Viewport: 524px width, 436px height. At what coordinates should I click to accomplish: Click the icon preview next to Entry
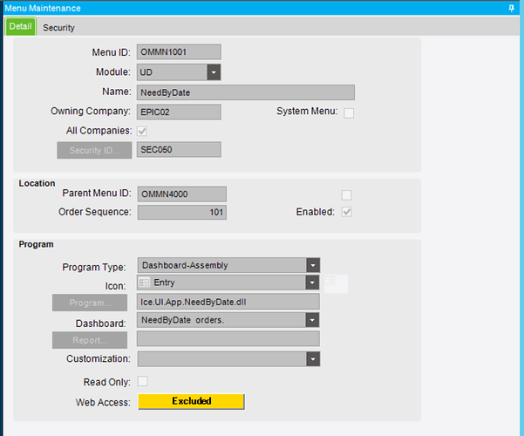click(x=336, y=283)
